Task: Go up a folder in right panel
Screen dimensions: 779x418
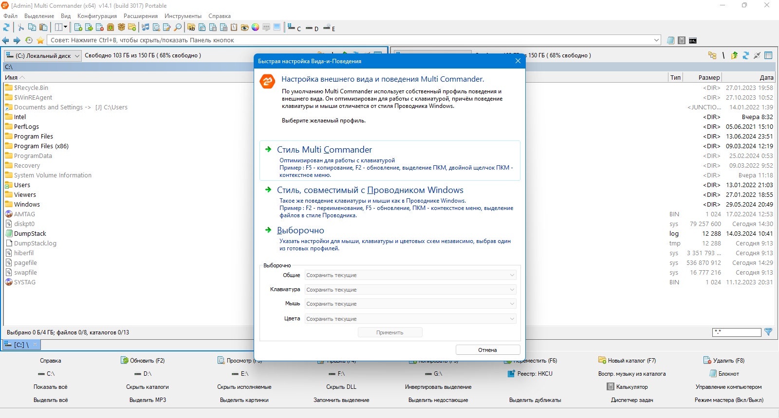Action: [734, 55]
